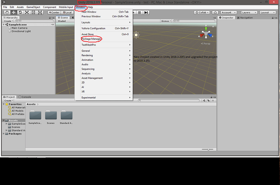Open the Scenes folder in the Assets view
The height and width of the screenshot is (185, 280).
click(x=51, y=115)
